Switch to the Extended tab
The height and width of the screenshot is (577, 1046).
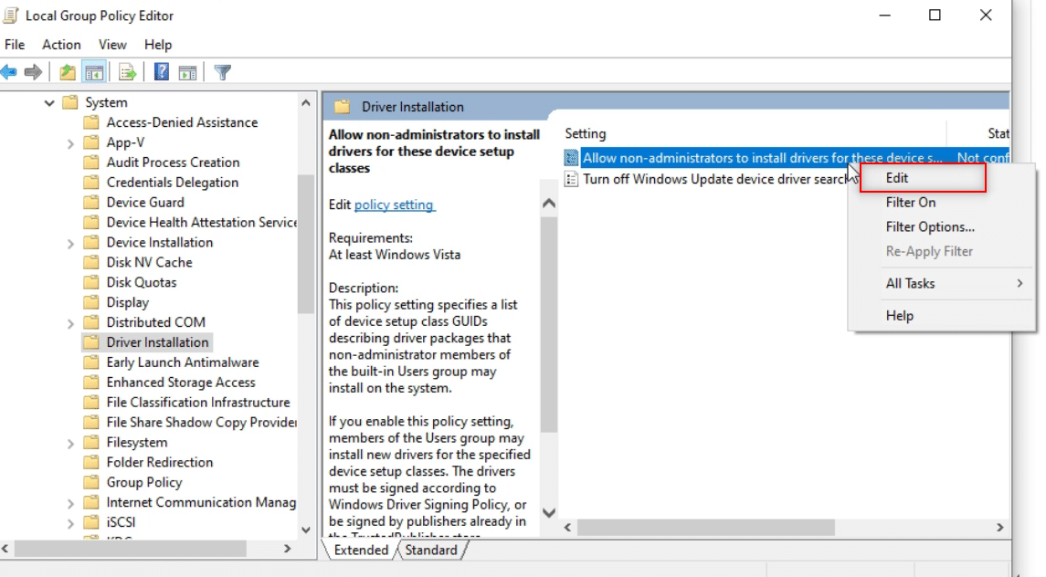click(361, 550)
